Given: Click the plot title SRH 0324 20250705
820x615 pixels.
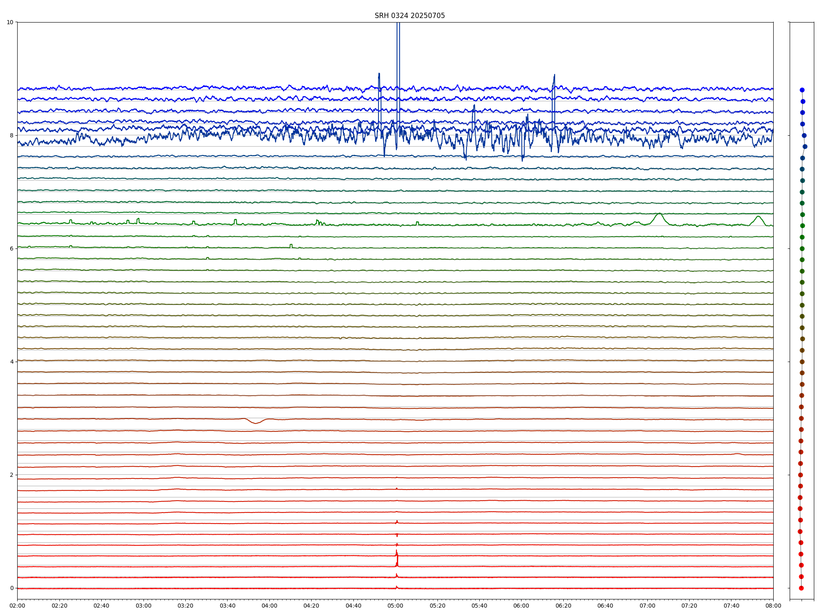Looking at the screenshot, I should 409,16.
